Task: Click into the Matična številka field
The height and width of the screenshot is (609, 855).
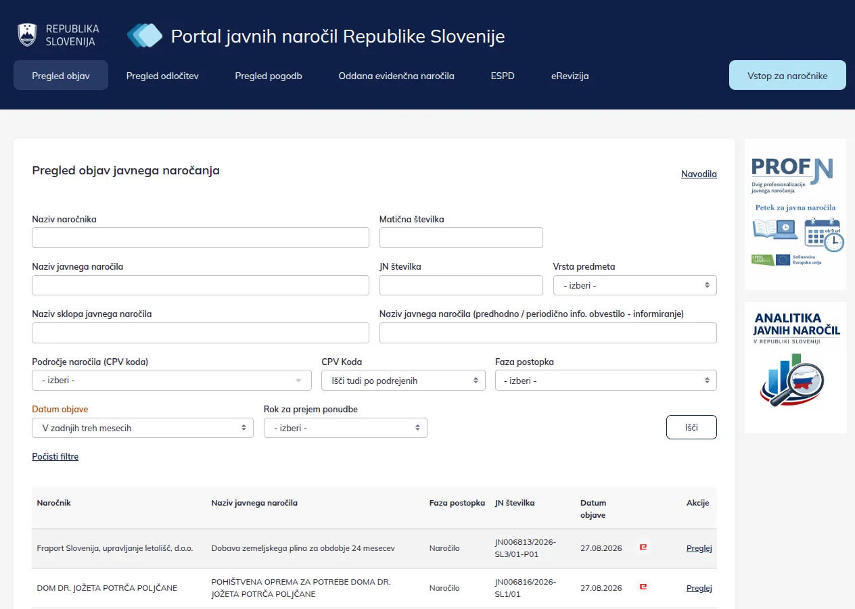Action: [461, 237]
